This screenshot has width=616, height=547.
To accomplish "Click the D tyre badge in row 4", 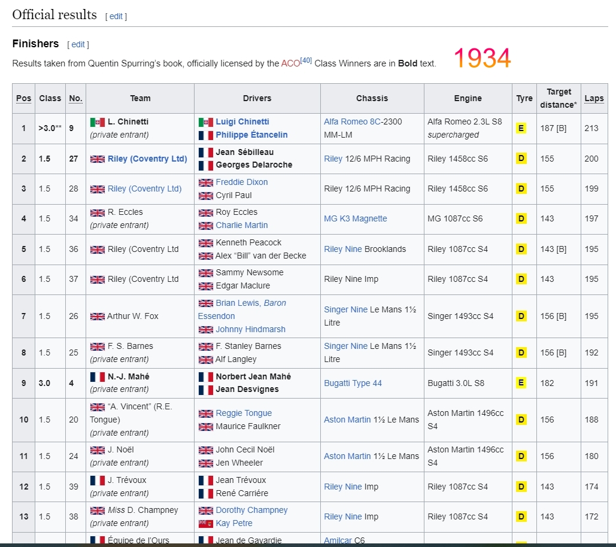I will [x=521, y=218].
